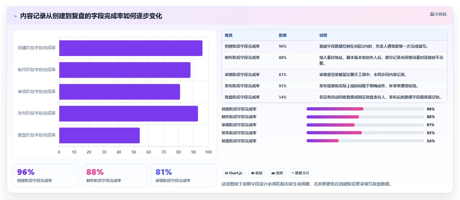
Task: Click the panel title 内容记录从创建到复盘
Action: click(x=91, y=16)
